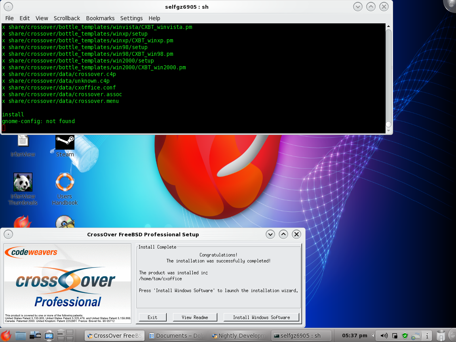Click the green shield tray icon
Image resolution: width=456 pixels, height=342 pixels.
[405, 336]
